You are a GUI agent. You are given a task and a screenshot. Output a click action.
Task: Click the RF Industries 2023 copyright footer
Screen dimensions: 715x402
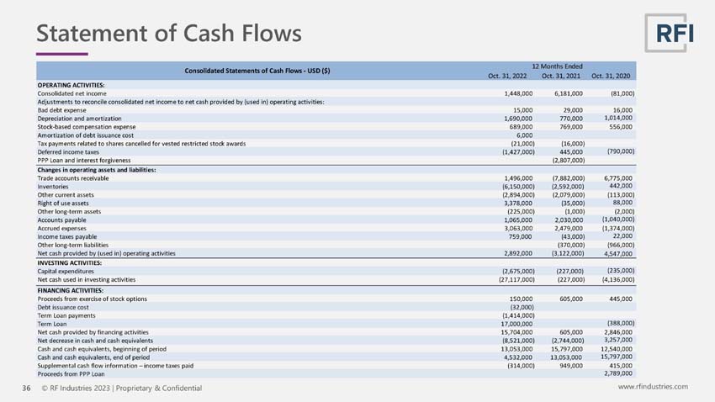point(122,389)
